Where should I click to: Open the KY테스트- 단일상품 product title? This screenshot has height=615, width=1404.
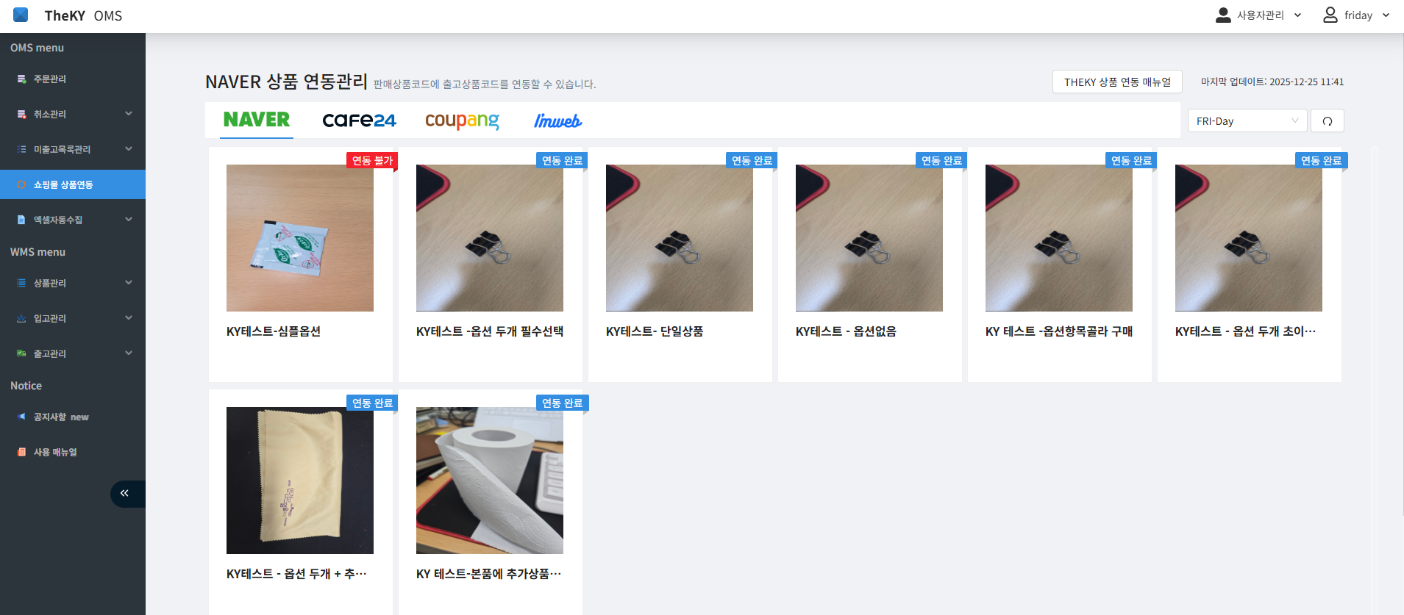click(655, 332)
